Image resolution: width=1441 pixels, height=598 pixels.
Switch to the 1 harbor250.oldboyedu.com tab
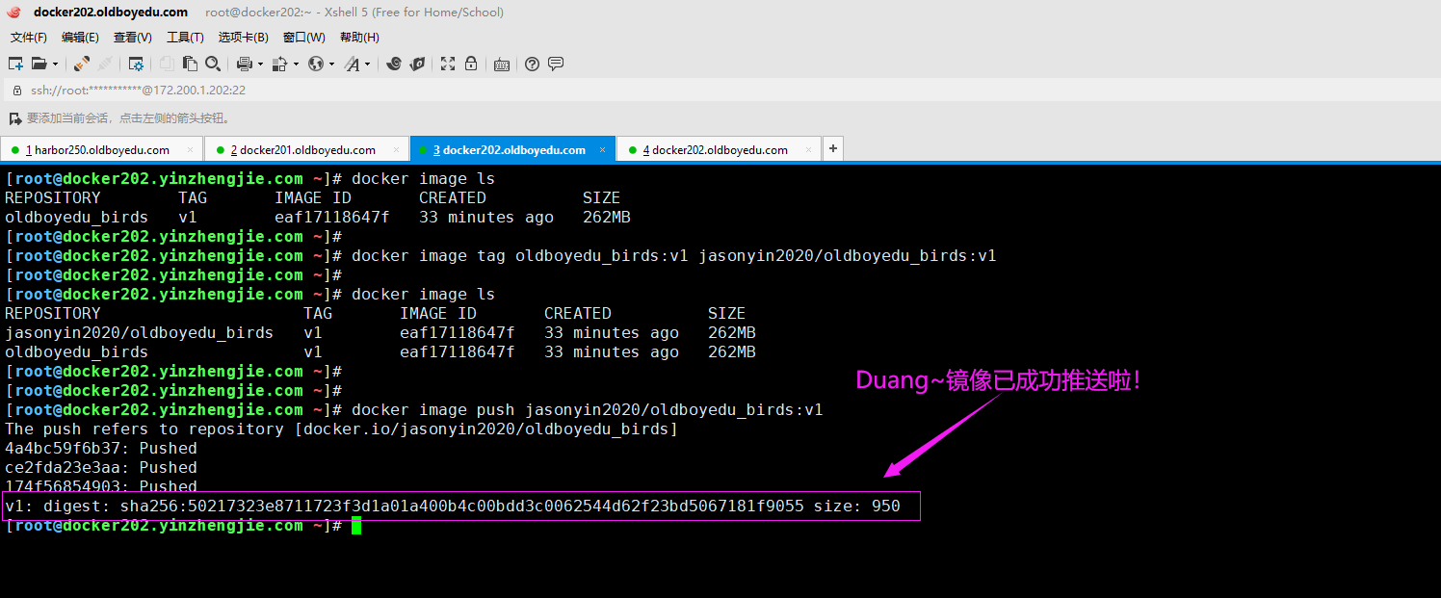(97, 150)
